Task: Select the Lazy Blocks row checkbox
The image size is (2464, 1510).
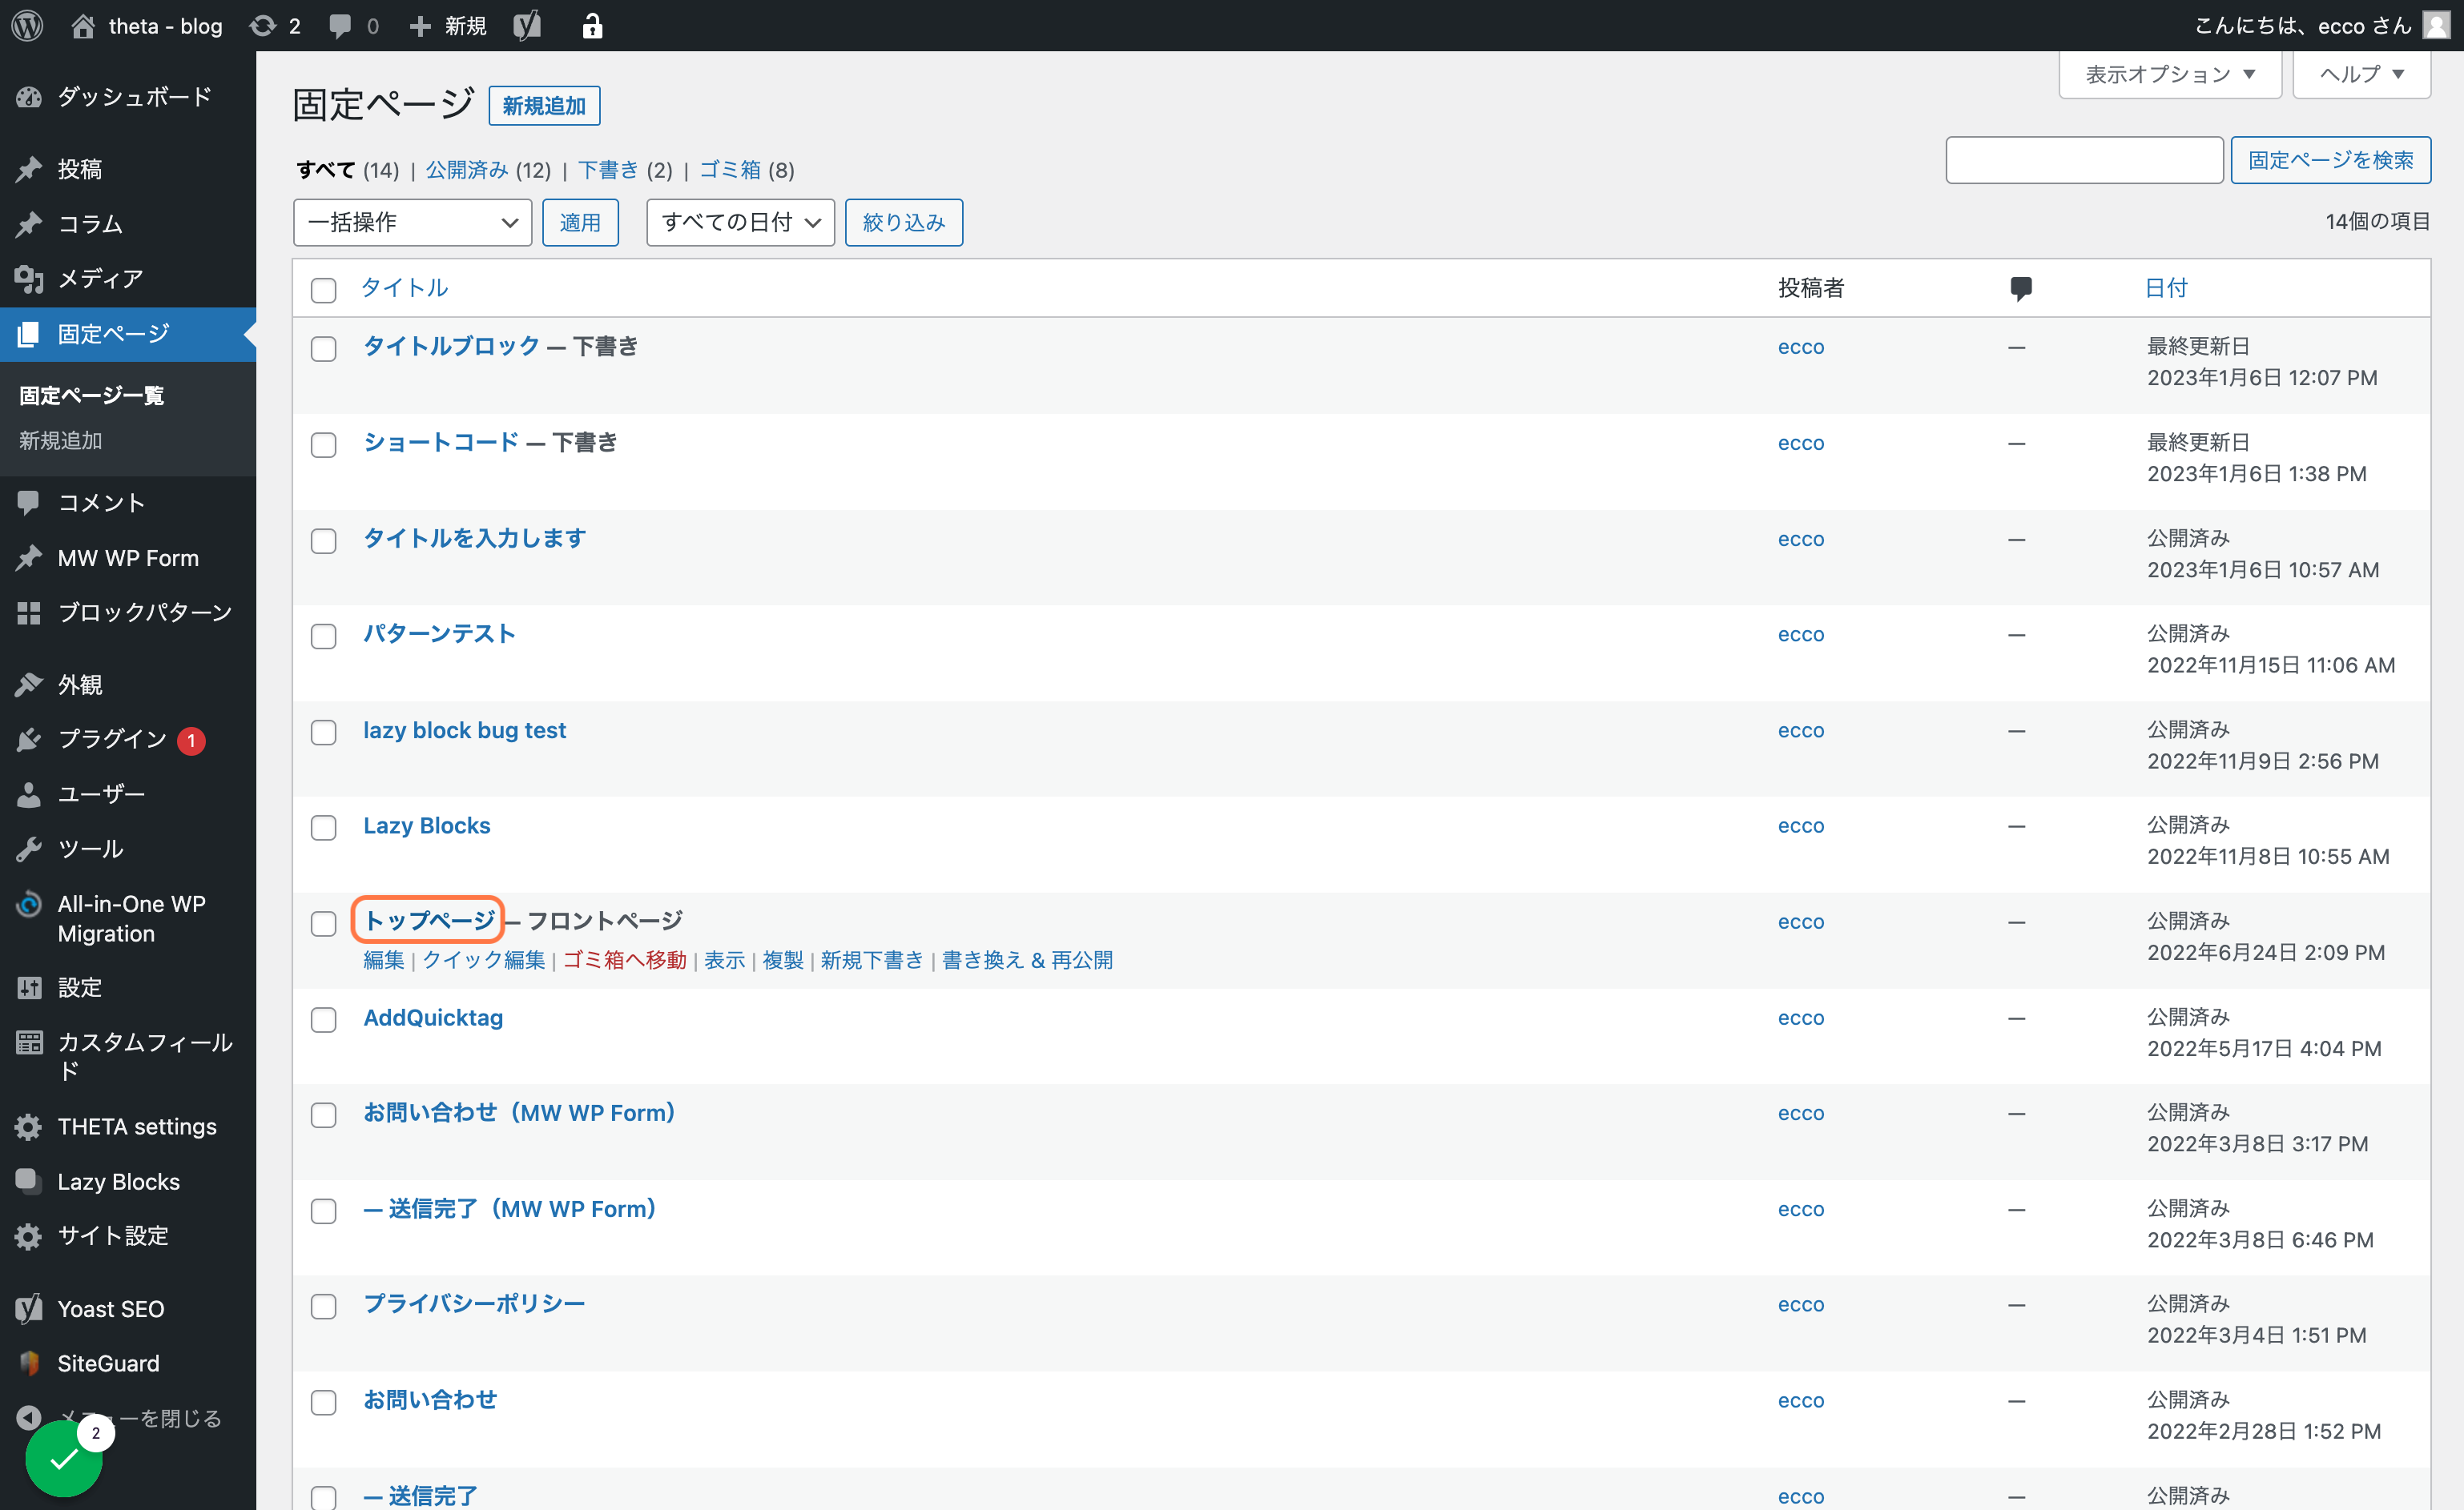Action: [x=323, y=827]
